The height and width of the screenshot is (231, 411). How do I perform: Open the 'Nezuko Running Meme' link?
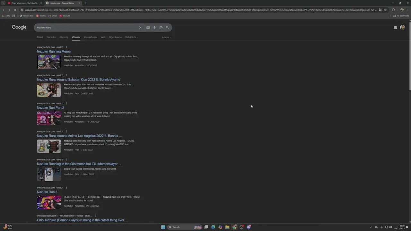point(54,52)
